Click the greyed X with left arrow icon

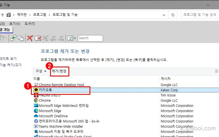53,38
